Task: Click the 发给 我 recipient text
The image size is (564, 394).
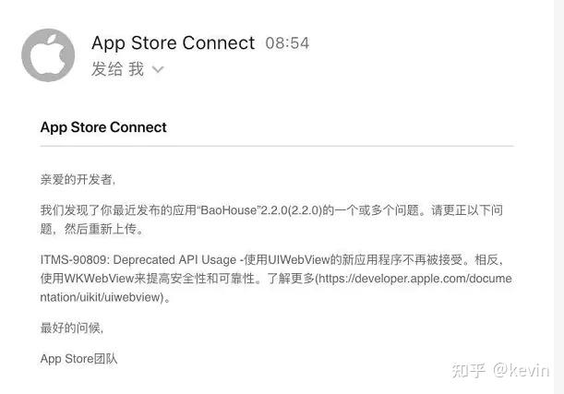Action: point(117,69)
